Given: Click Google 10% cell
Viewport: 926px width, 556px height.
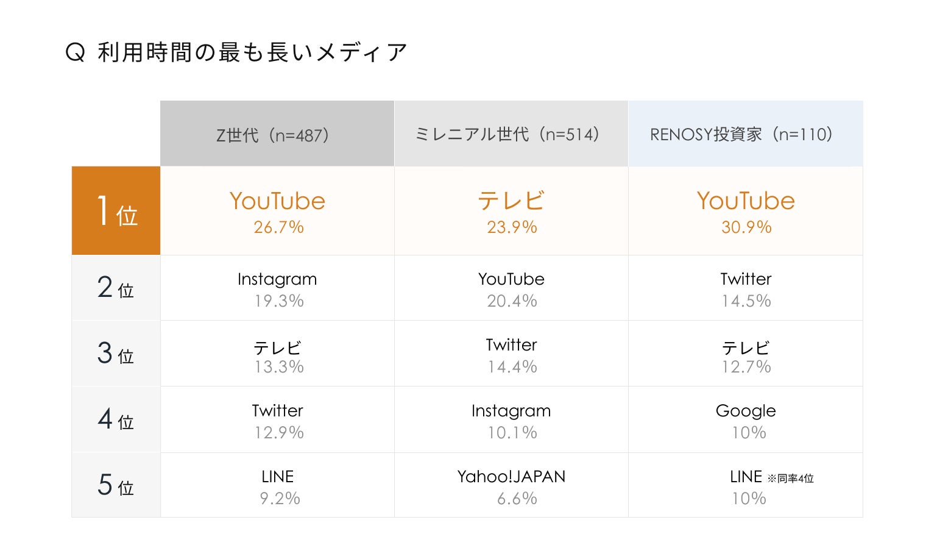Looking at the screenshot, I should point(746,419).
